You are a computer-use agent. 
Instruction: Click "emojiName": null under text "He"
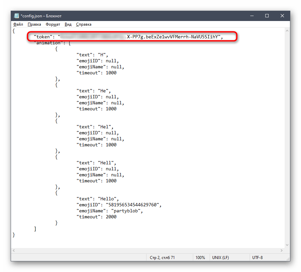tap(100, 103)
